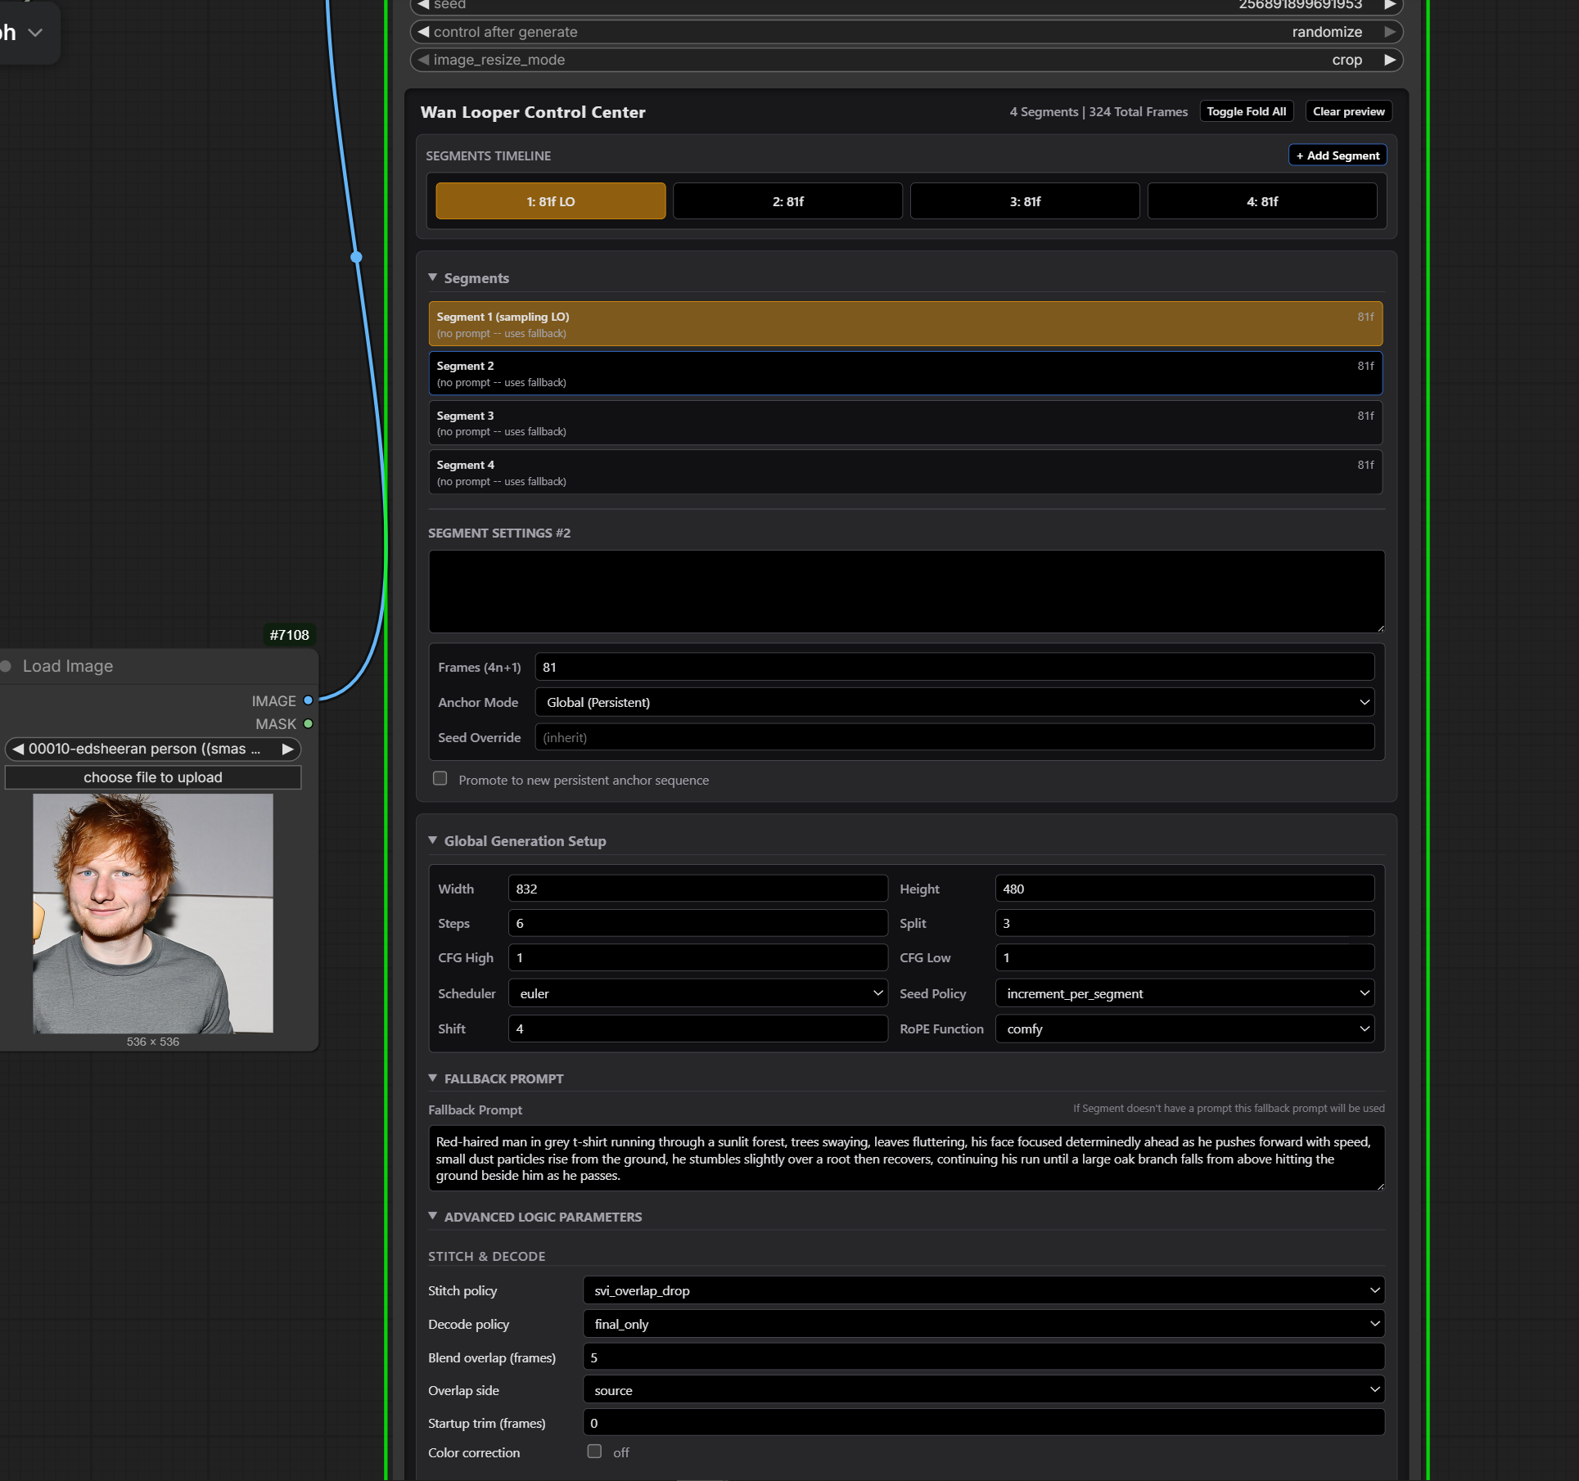
Task: Toggle Color correction checkbox
Action: (x=594, y=1451)
